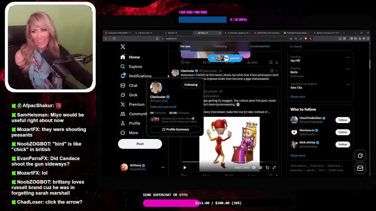Reload the page in browser

114,38
